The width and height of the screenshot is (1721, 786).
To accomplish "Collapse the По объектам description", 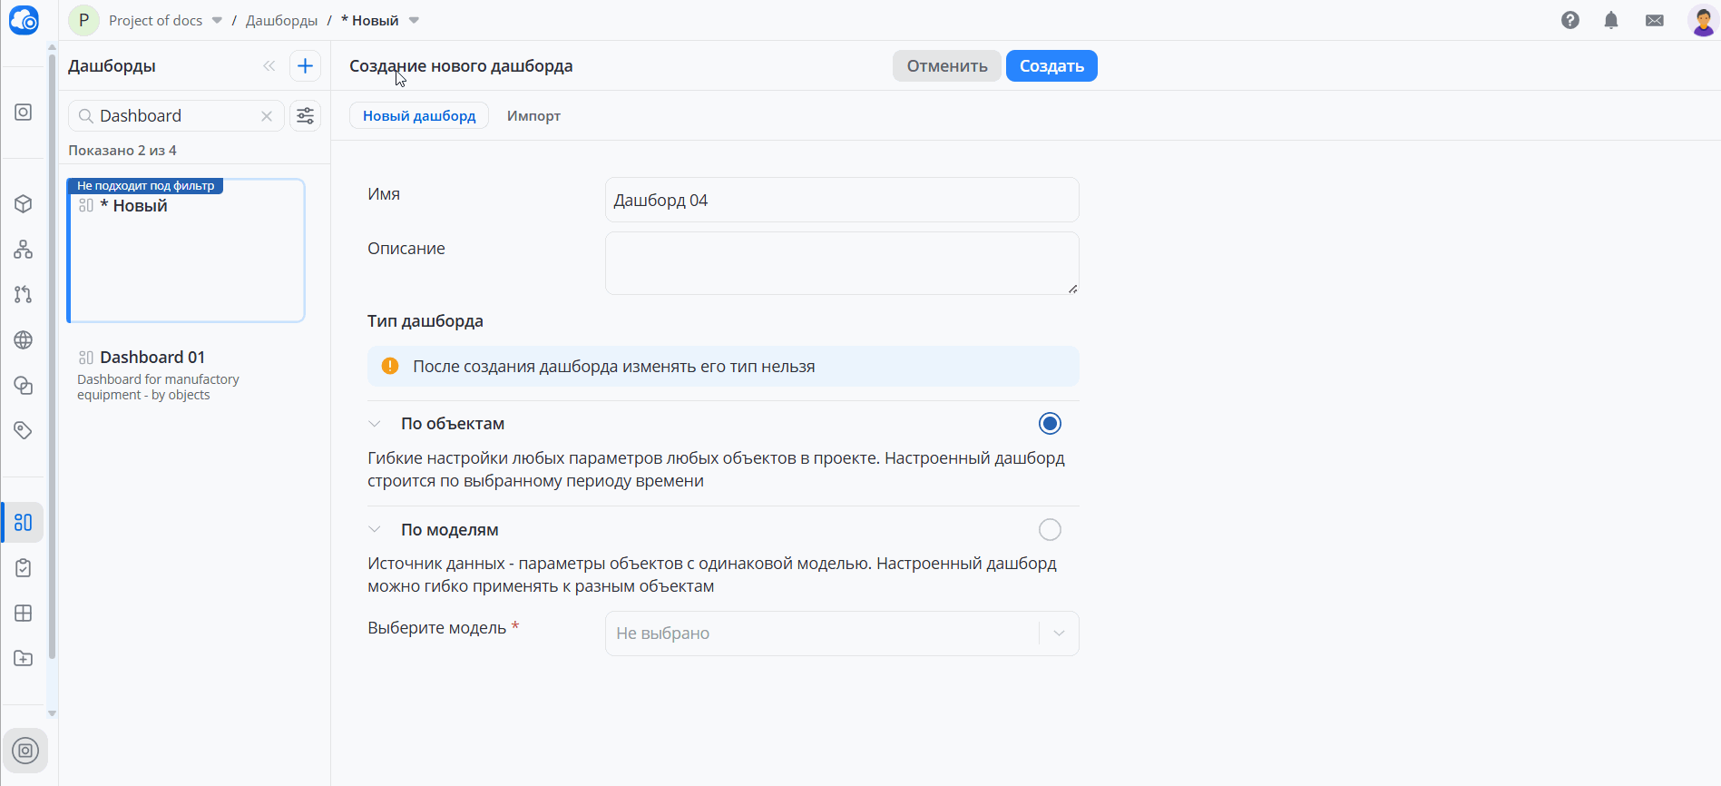I will tap(375, 424).
